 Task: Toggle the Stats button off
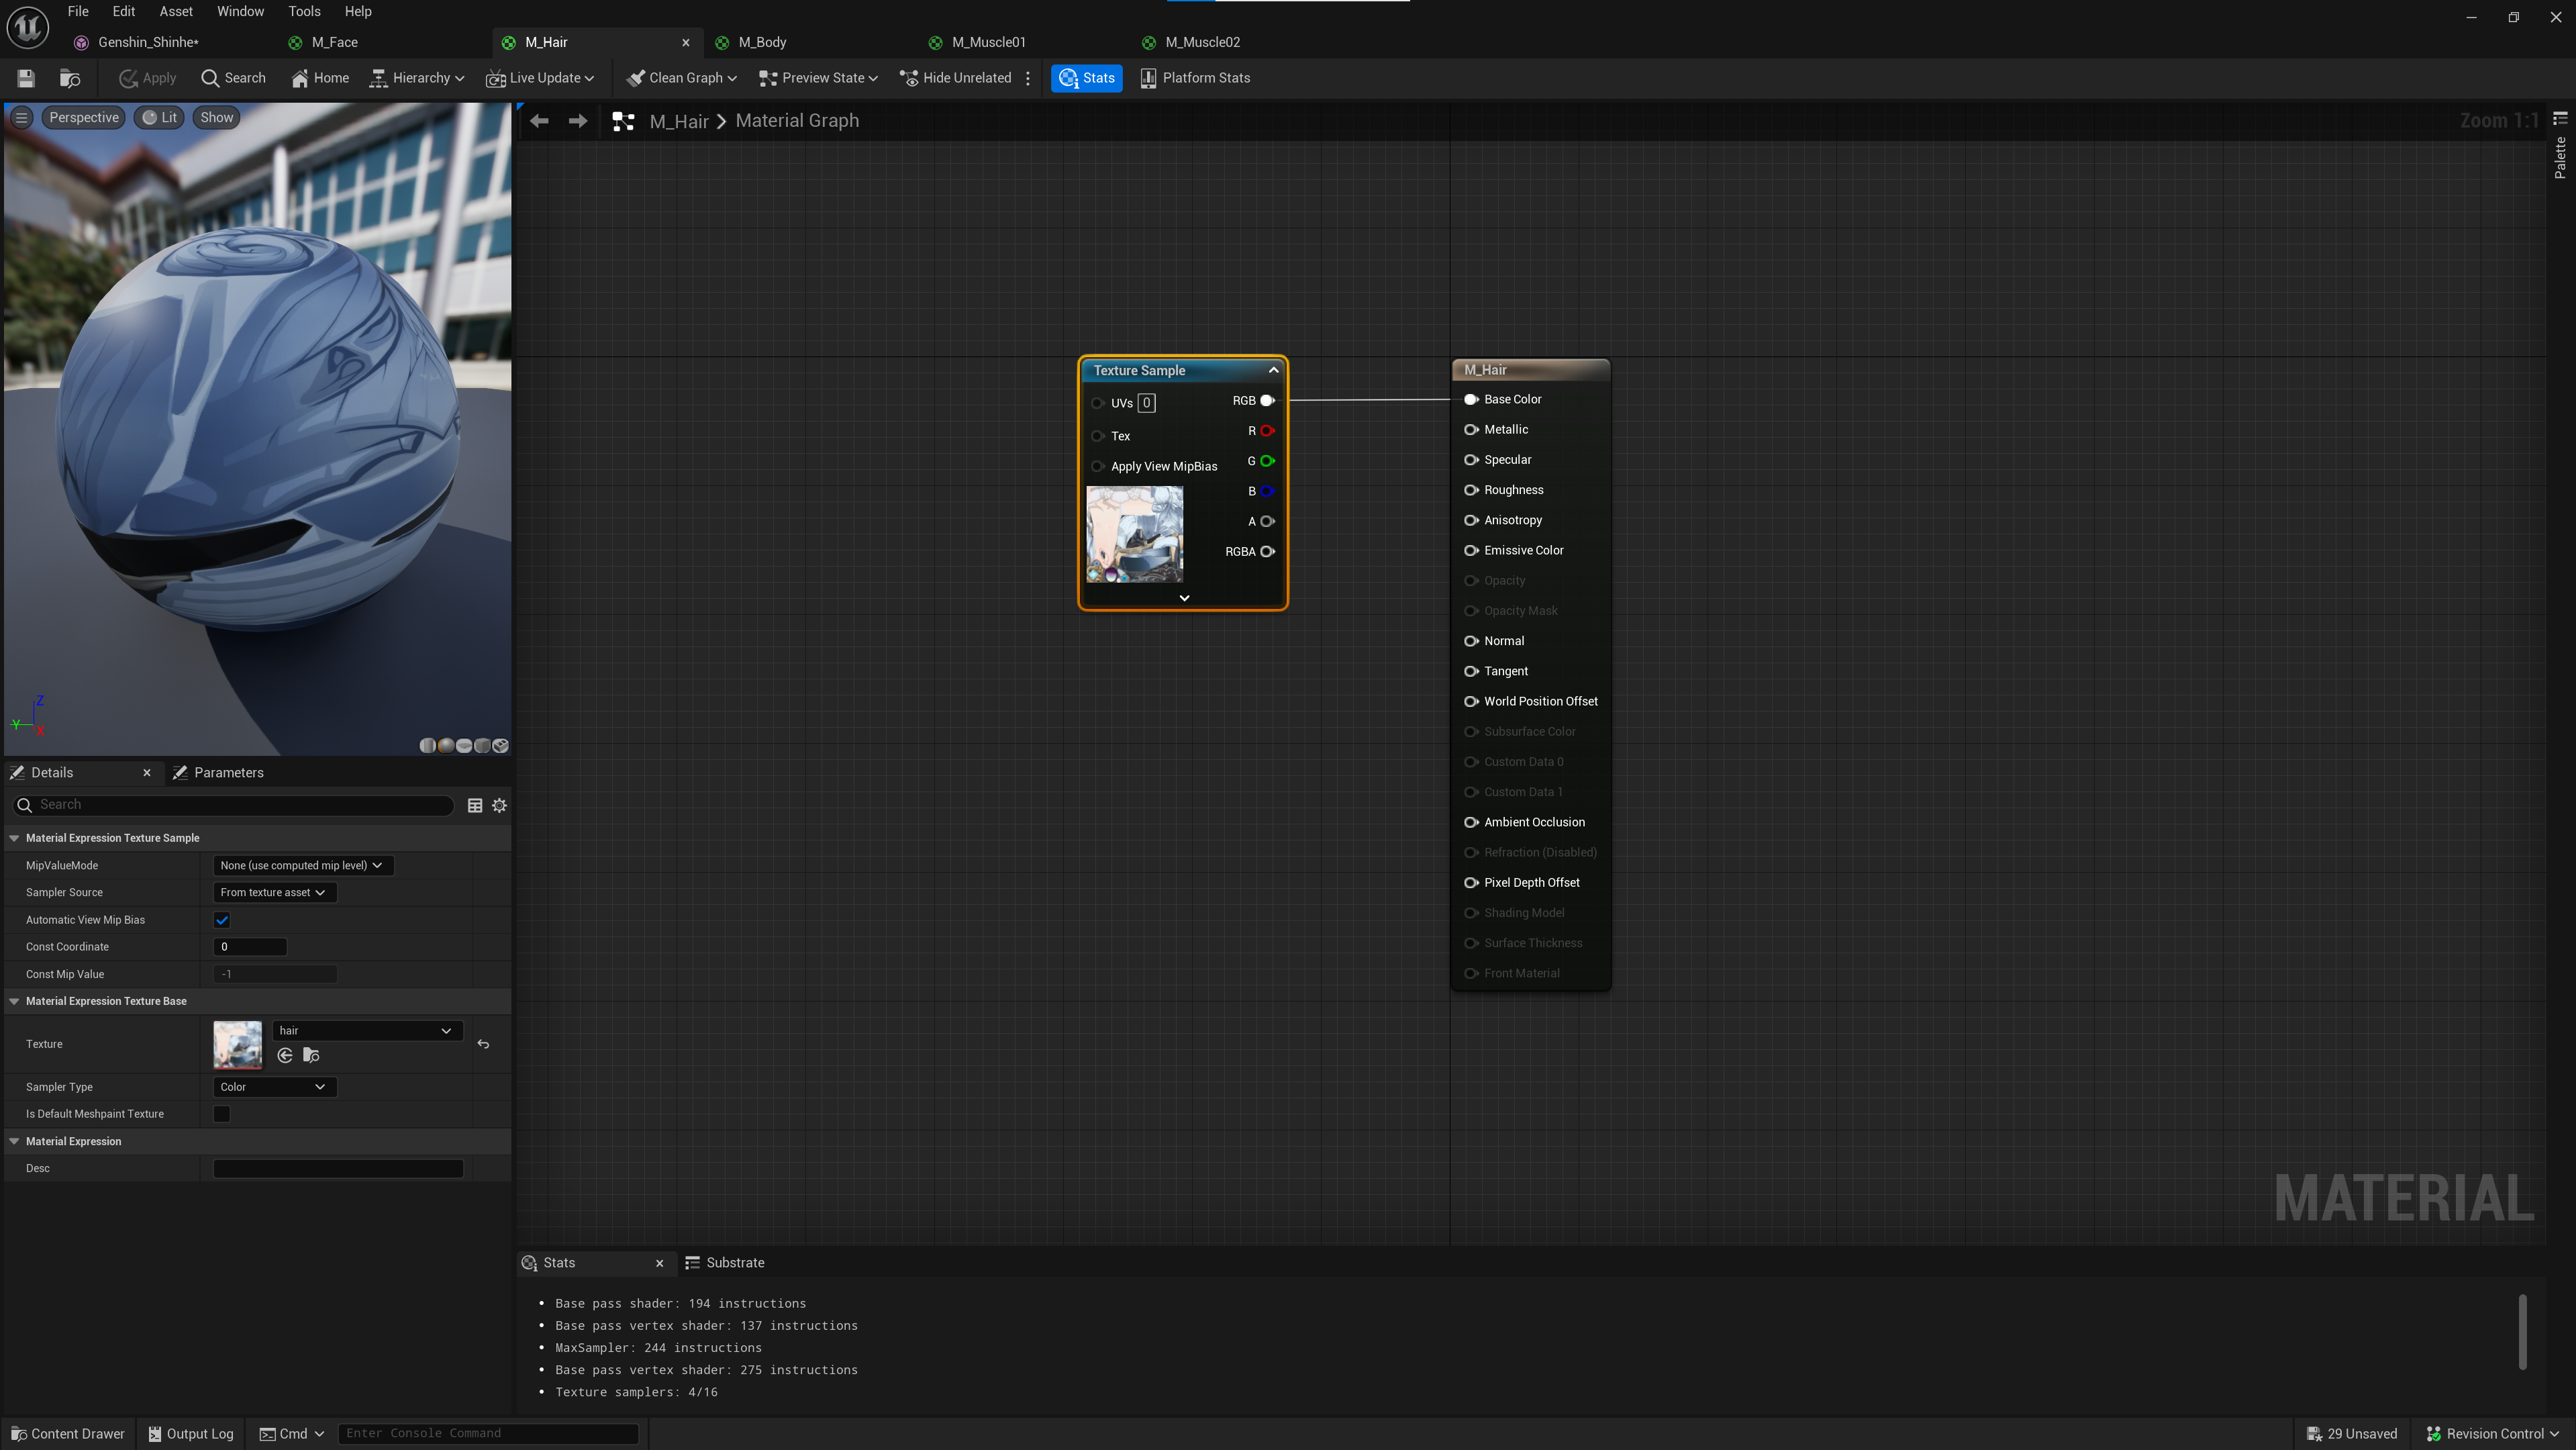(x=1086, y=78)
